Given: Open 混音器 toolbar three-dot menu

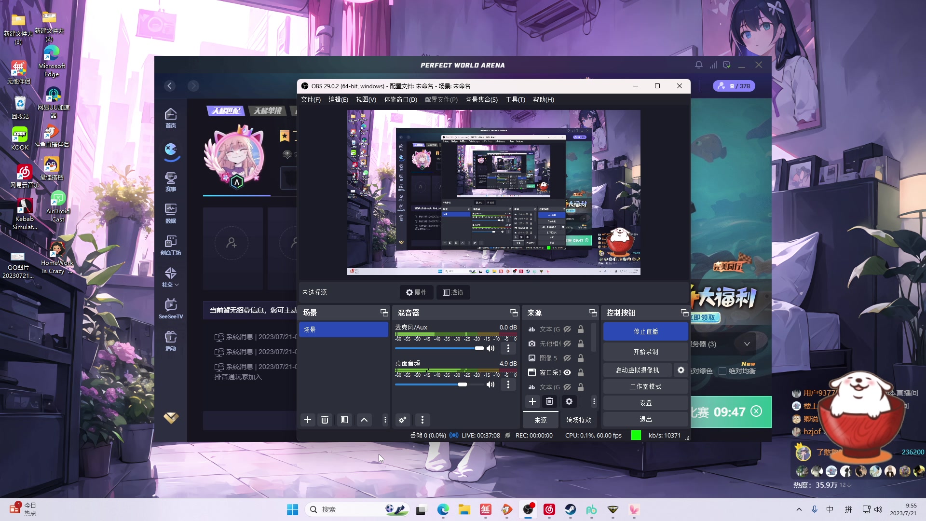Looking at the screenshot, I should (x=422, y=420).
